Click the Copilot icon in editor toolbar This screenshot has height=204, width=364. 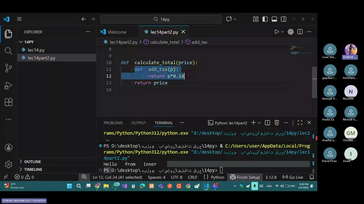(x=291, y=32)
